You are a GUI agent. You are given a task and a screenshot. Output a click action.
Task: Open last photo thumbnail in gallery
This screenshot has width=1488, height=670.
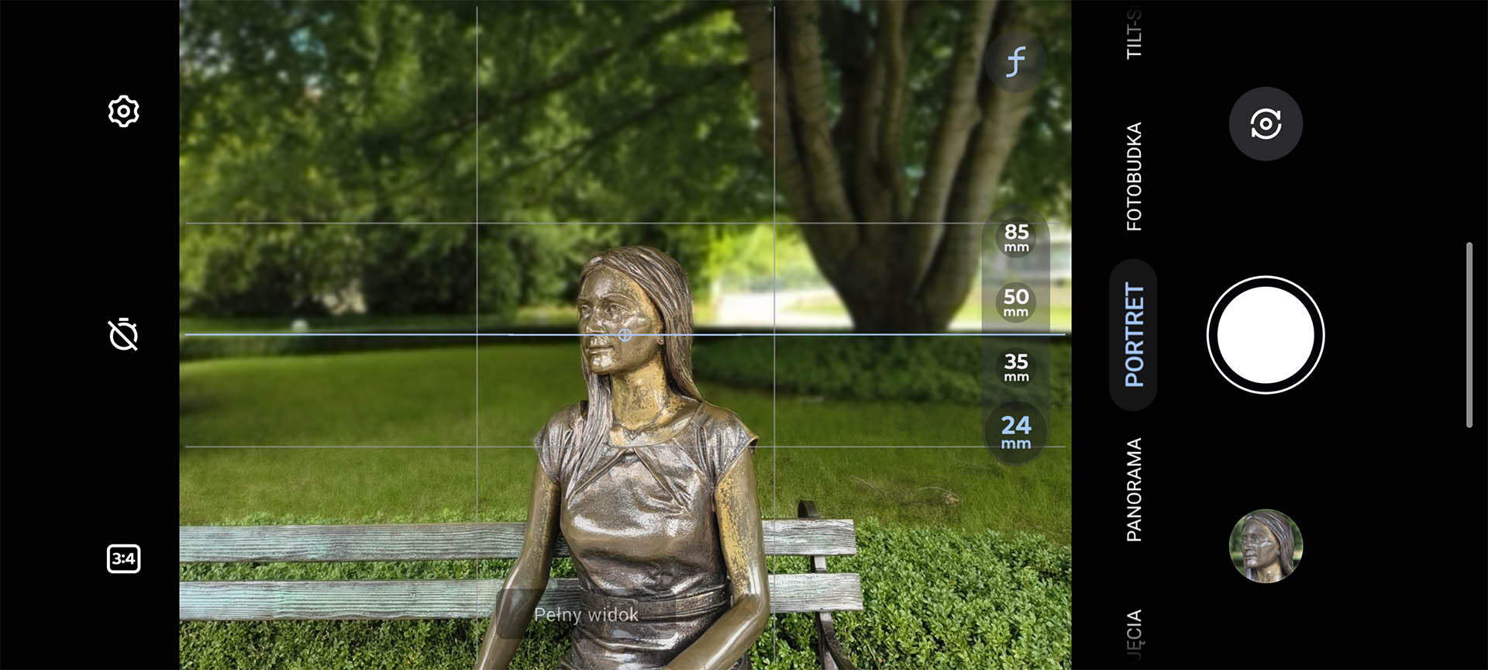point(1265,546)
